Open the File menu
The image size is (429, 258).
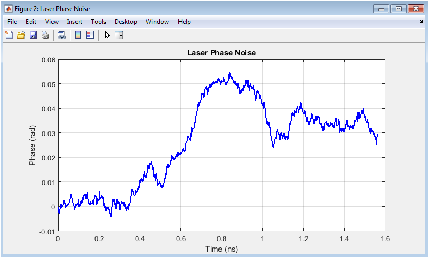(13, 22)
